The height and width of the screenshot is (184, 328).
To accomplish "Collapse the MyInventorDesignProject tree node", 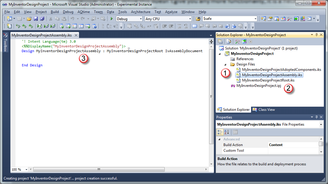I will click(x=220, y=54).
